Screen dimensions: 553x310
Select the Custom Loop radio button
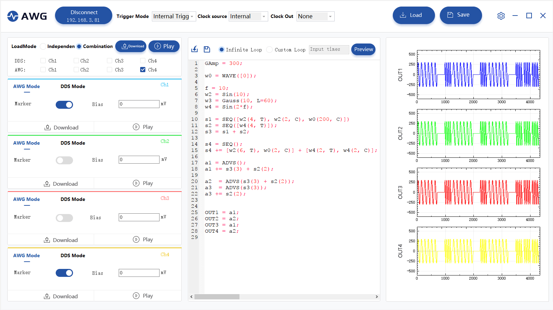(270, 50)
